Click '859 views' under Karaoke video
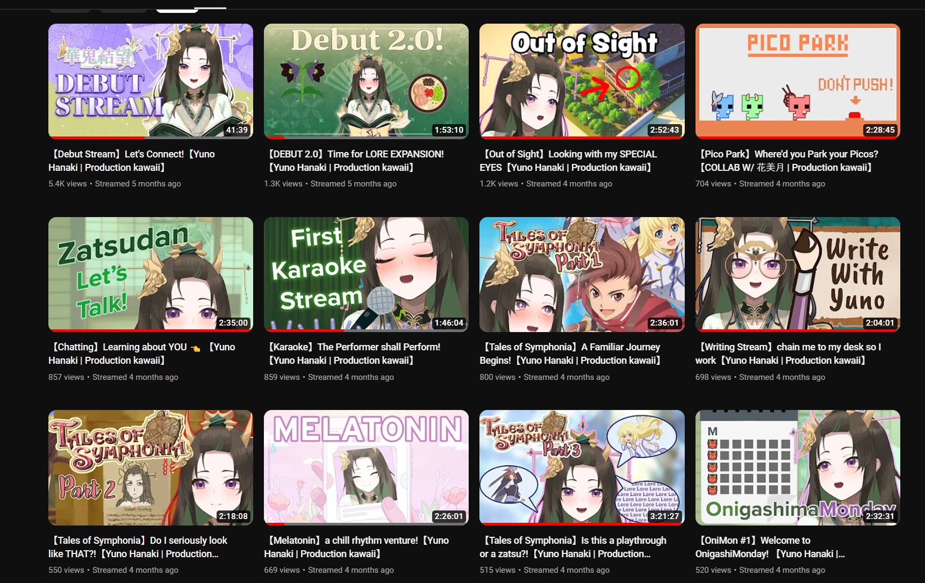The image size is (925, 583). coord(282,377)
